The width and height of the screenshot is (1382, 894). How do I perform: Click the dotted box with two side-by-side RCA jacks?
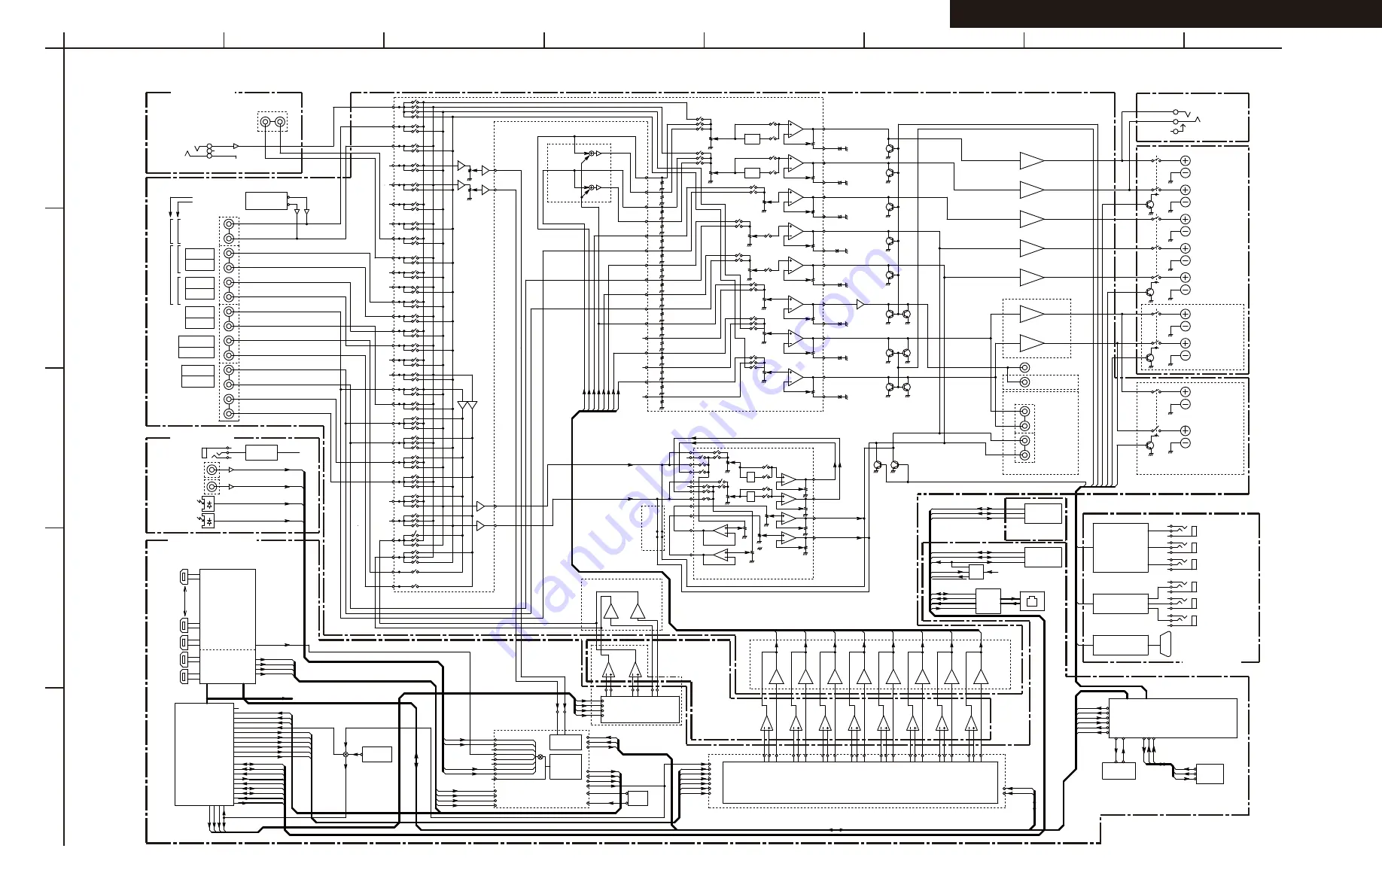click(272, 122)
